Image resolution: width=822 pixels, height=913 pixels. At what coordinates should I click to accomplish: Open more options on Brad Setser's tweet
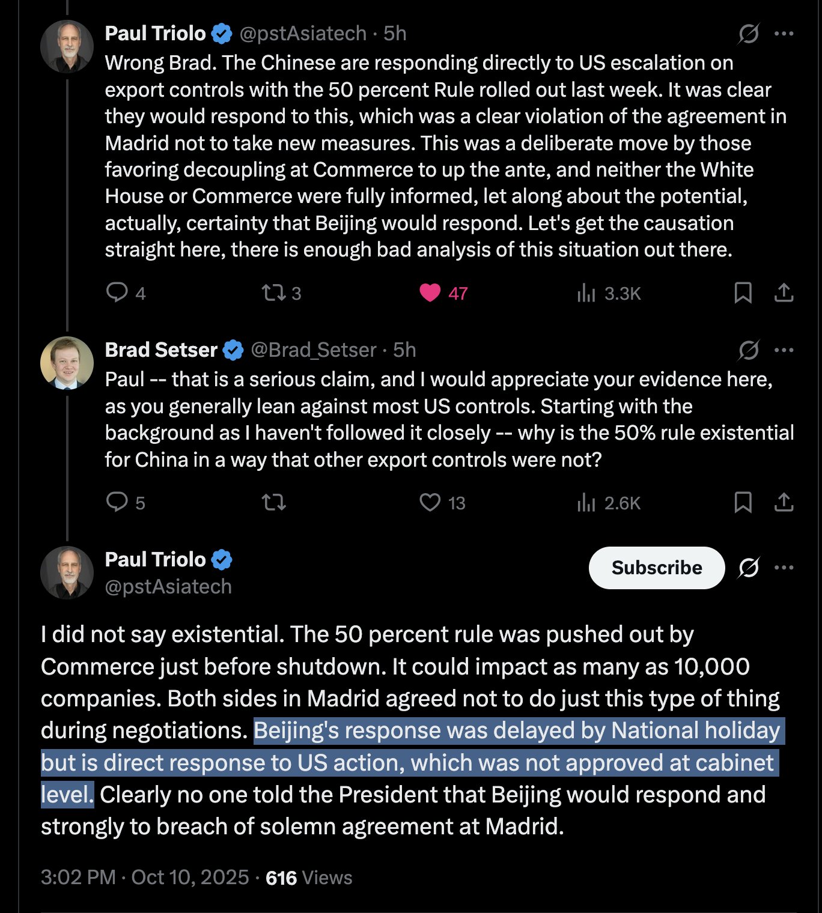784,350
